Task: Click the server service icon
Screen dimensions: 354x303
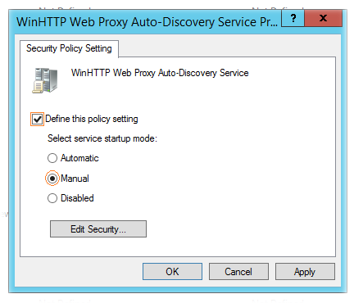Action: point(45,80)
